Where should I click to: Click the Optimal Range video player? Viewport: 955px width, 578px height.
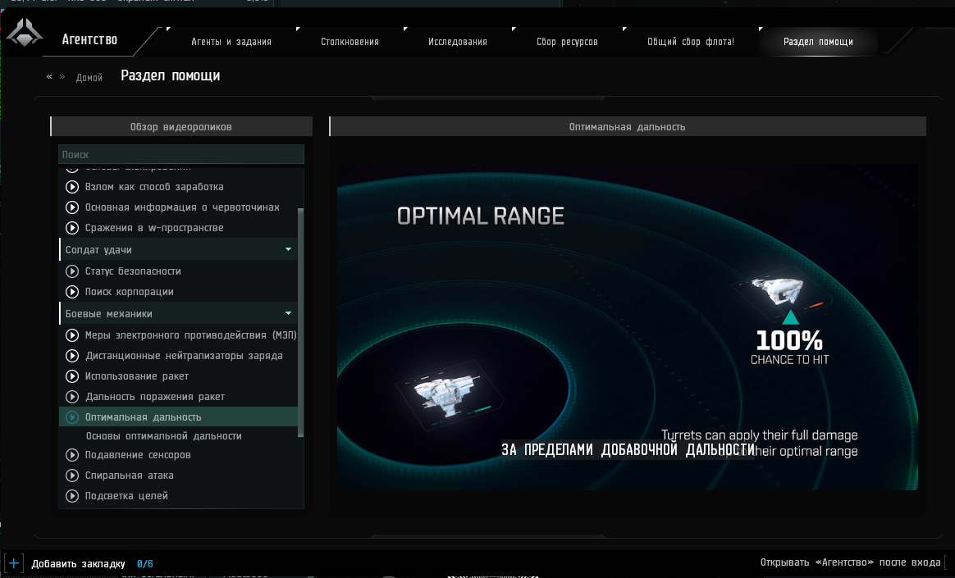[628, 327]
